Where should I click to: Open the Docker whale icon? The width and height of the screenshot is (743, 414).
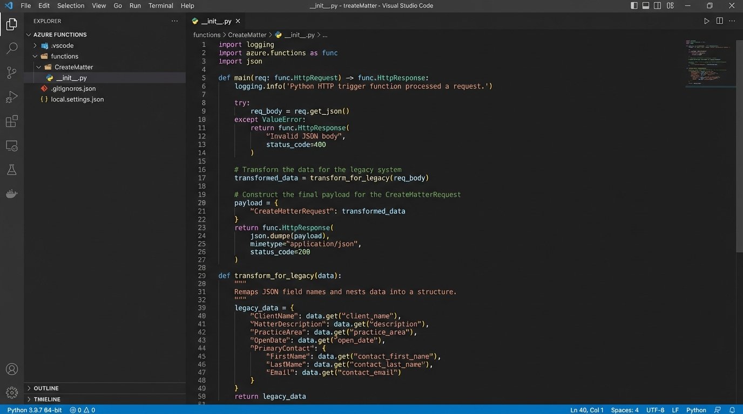[x=11, y=194]
